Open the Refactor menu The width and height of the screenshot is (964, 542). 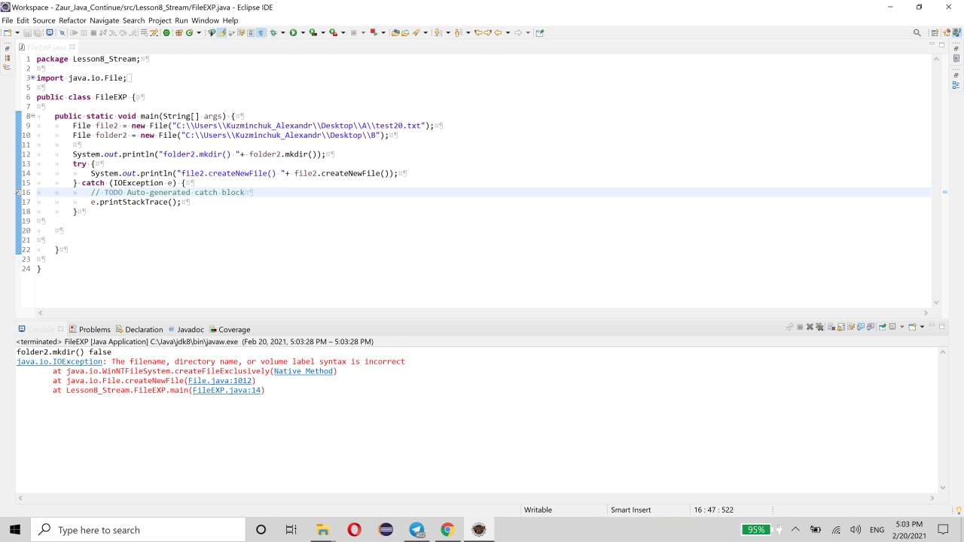72,20
